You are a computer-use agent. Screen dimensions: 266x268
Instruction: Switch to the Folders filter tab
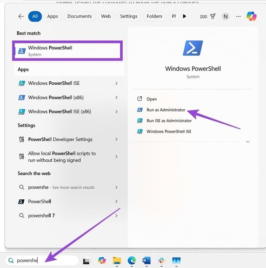[154, 16]
